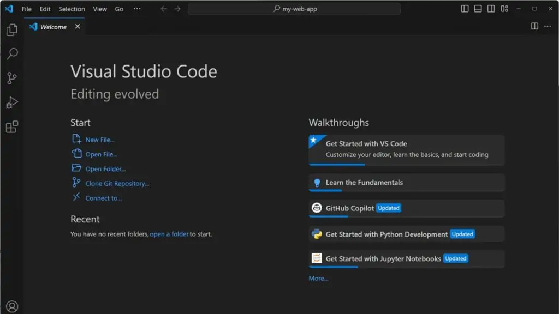The image size is (559, 314).
Task: Open the overflow menu next to Go
Action: (137, 9)
